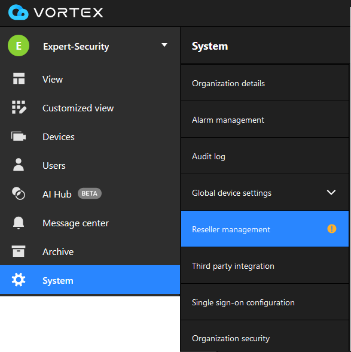Open Organization details
Viewport: 351px width, 352px height.
265,83
